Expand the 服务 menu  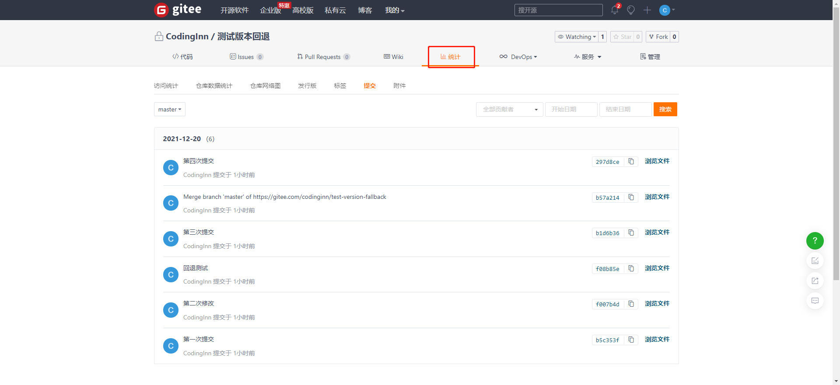588,57
